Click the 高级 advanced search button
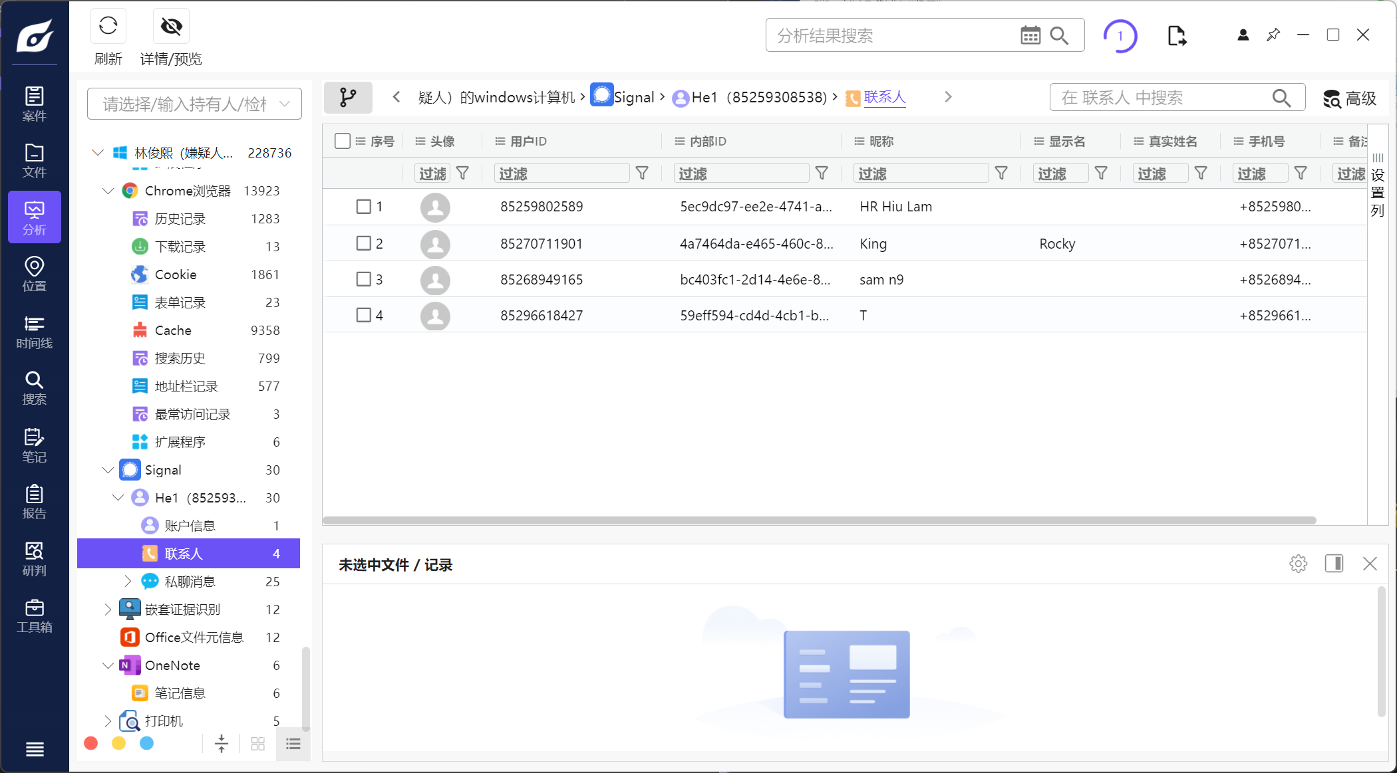 [1349, 98]
